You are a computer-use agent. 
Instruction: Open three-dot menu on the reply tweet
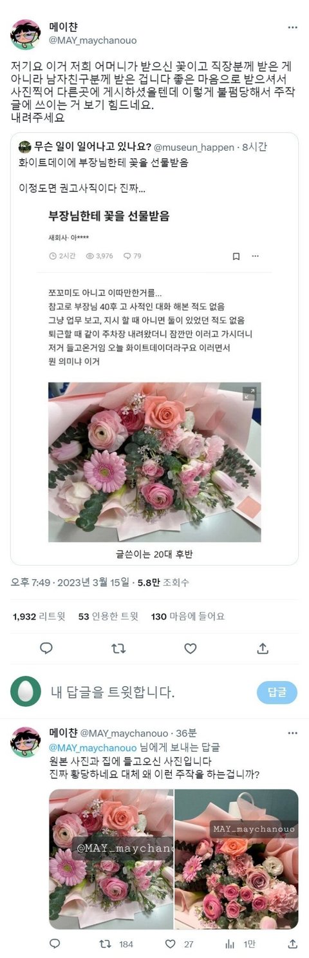pos(293,733)
